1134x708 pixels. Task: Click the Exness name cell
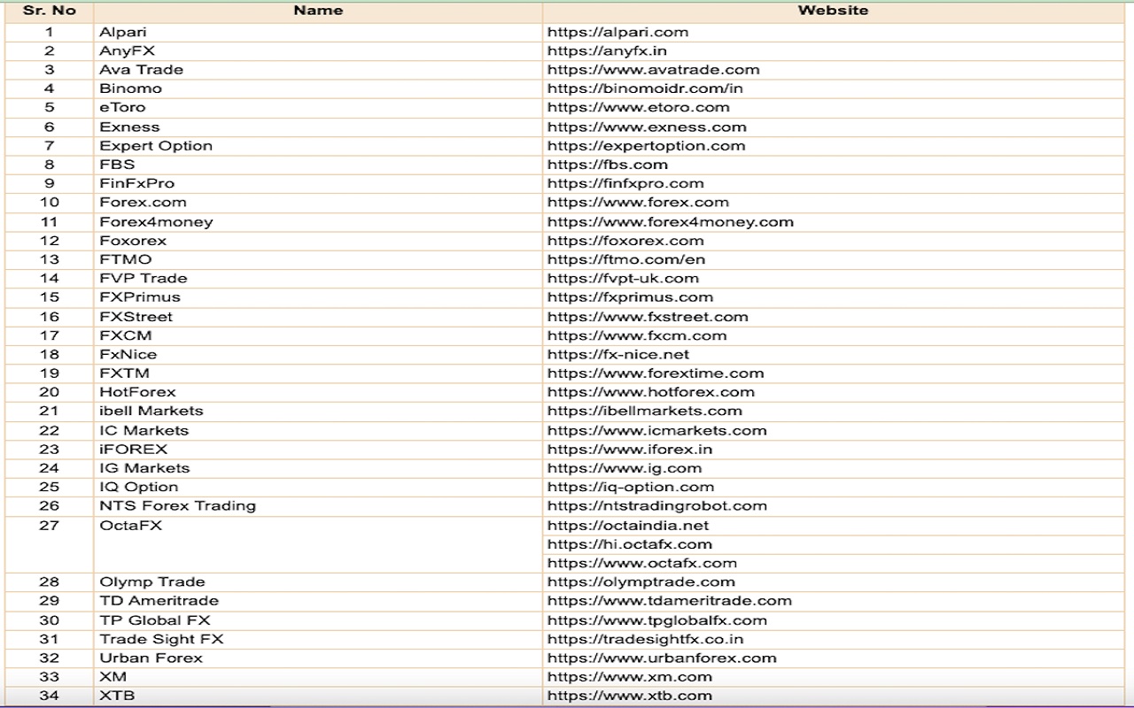tap(318, 127)
